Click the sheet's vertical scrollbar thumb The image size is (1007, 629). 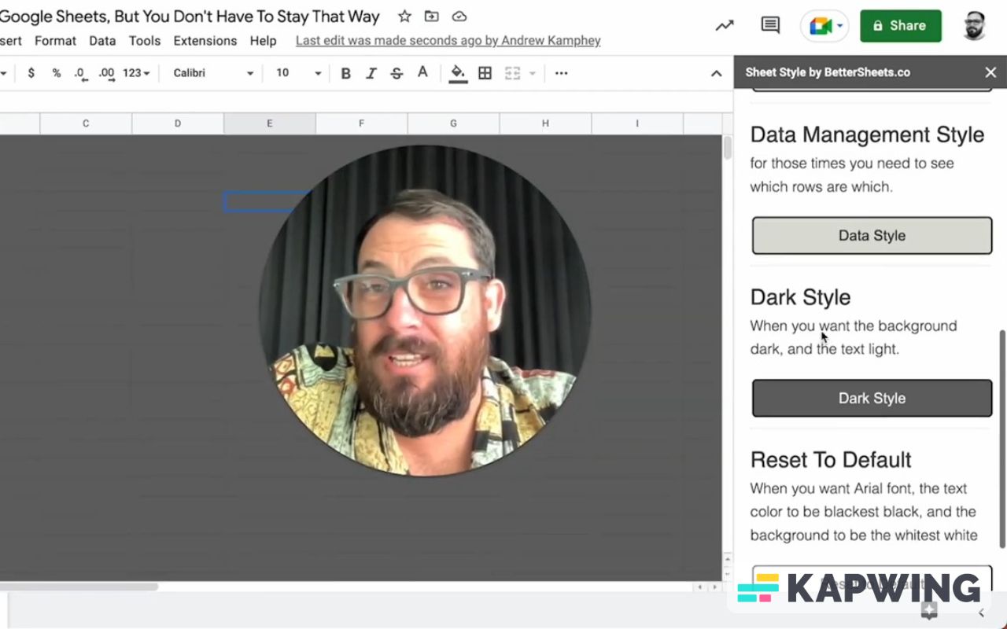pos(728,148)
